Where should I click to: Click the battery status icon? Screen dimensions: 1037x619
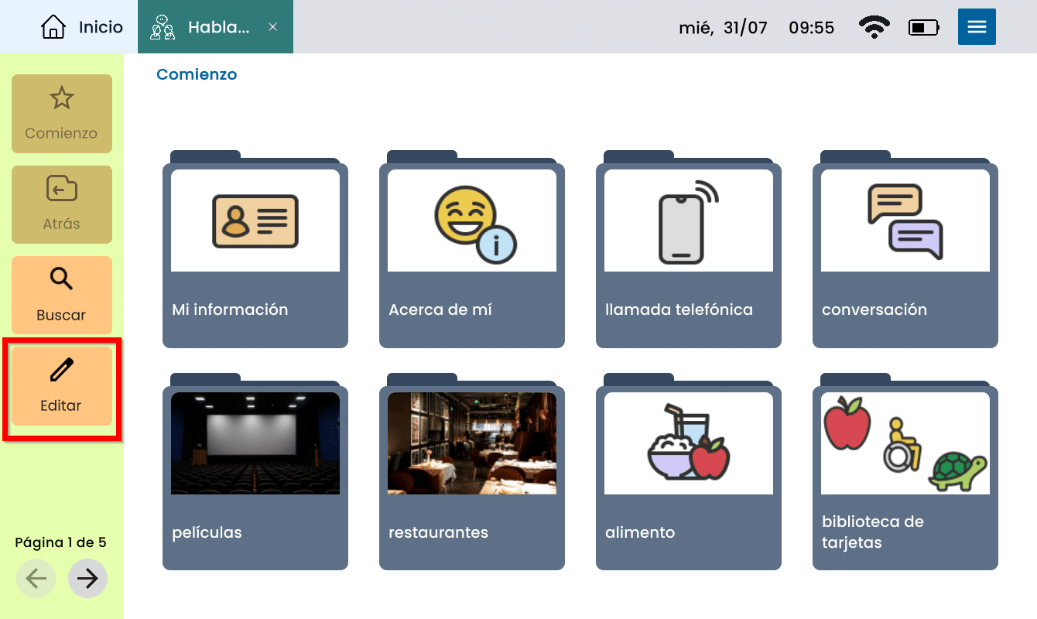coord(923,28)
